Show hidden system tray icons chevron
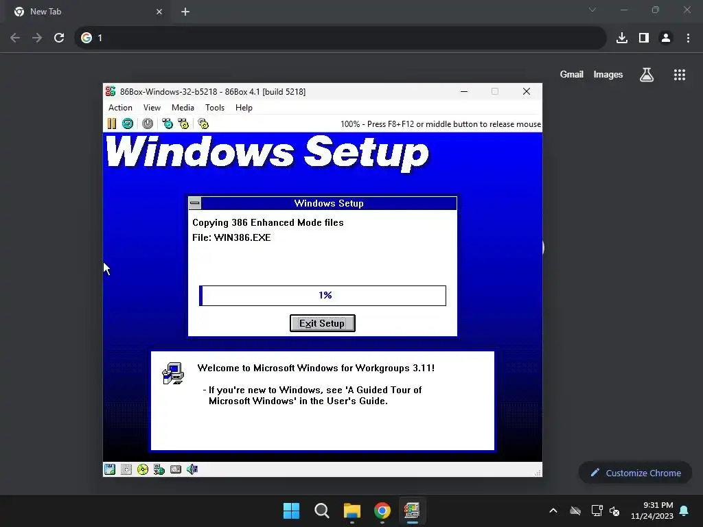The image size is (703, 527). pos(553,511)
